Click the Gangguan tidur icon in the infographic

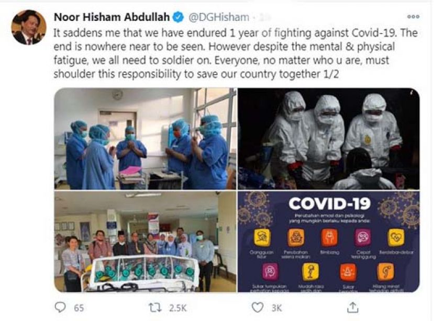click(x=262, y=237)
